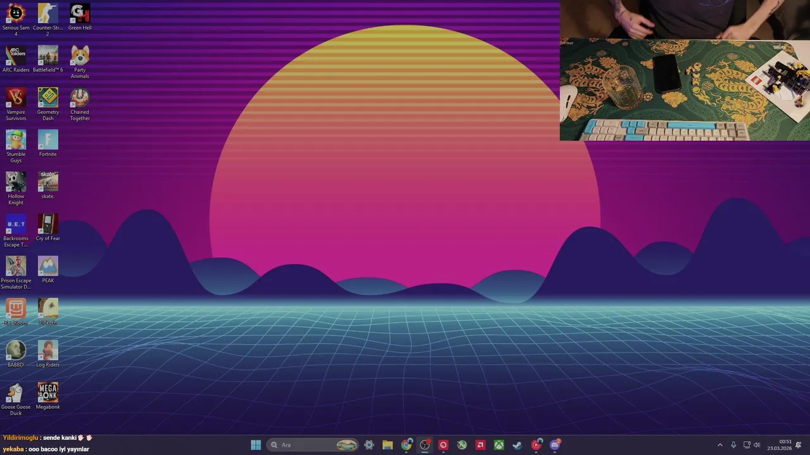Select the Green Hell desktop icon
The image size is (810, 455).
(x=80, y=17)
